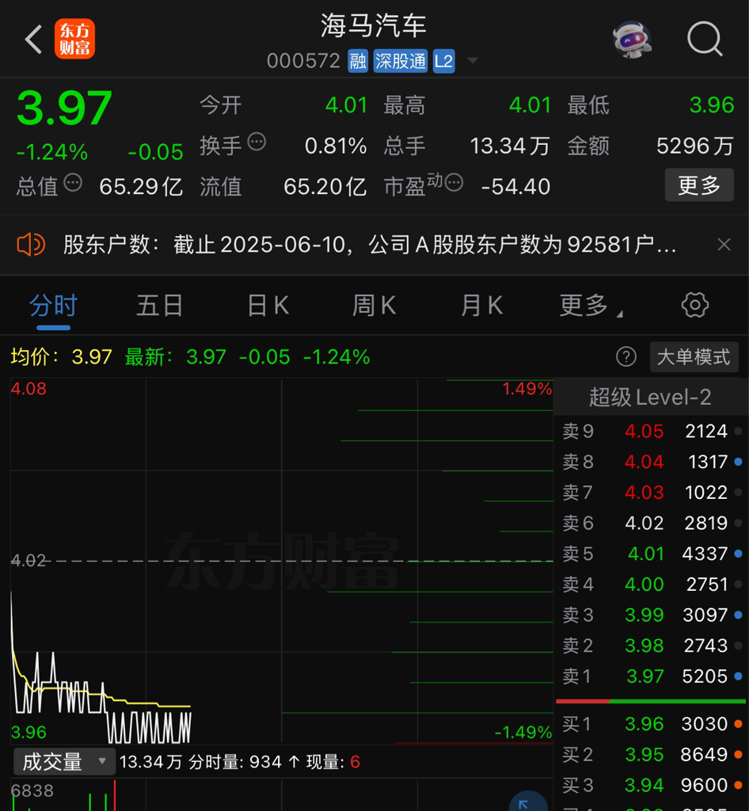Open 超级Level-2 panel header

(x=650, y=398)
